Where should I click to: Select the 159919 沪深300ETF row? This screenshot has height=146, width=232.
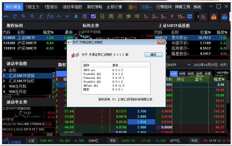(x=35, y=48)
